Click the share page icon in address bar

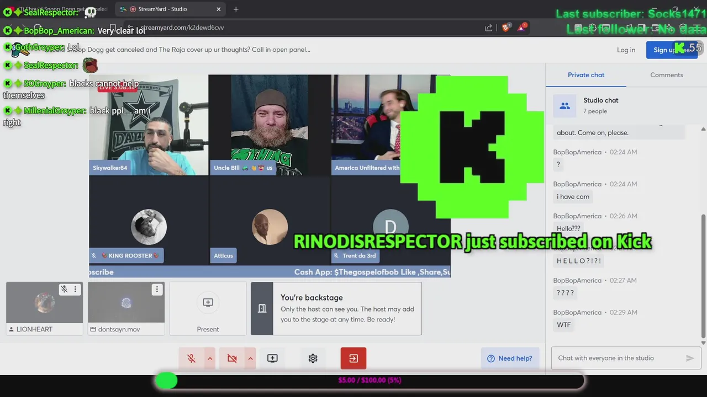pyautogui.click(x=489, y=28)
